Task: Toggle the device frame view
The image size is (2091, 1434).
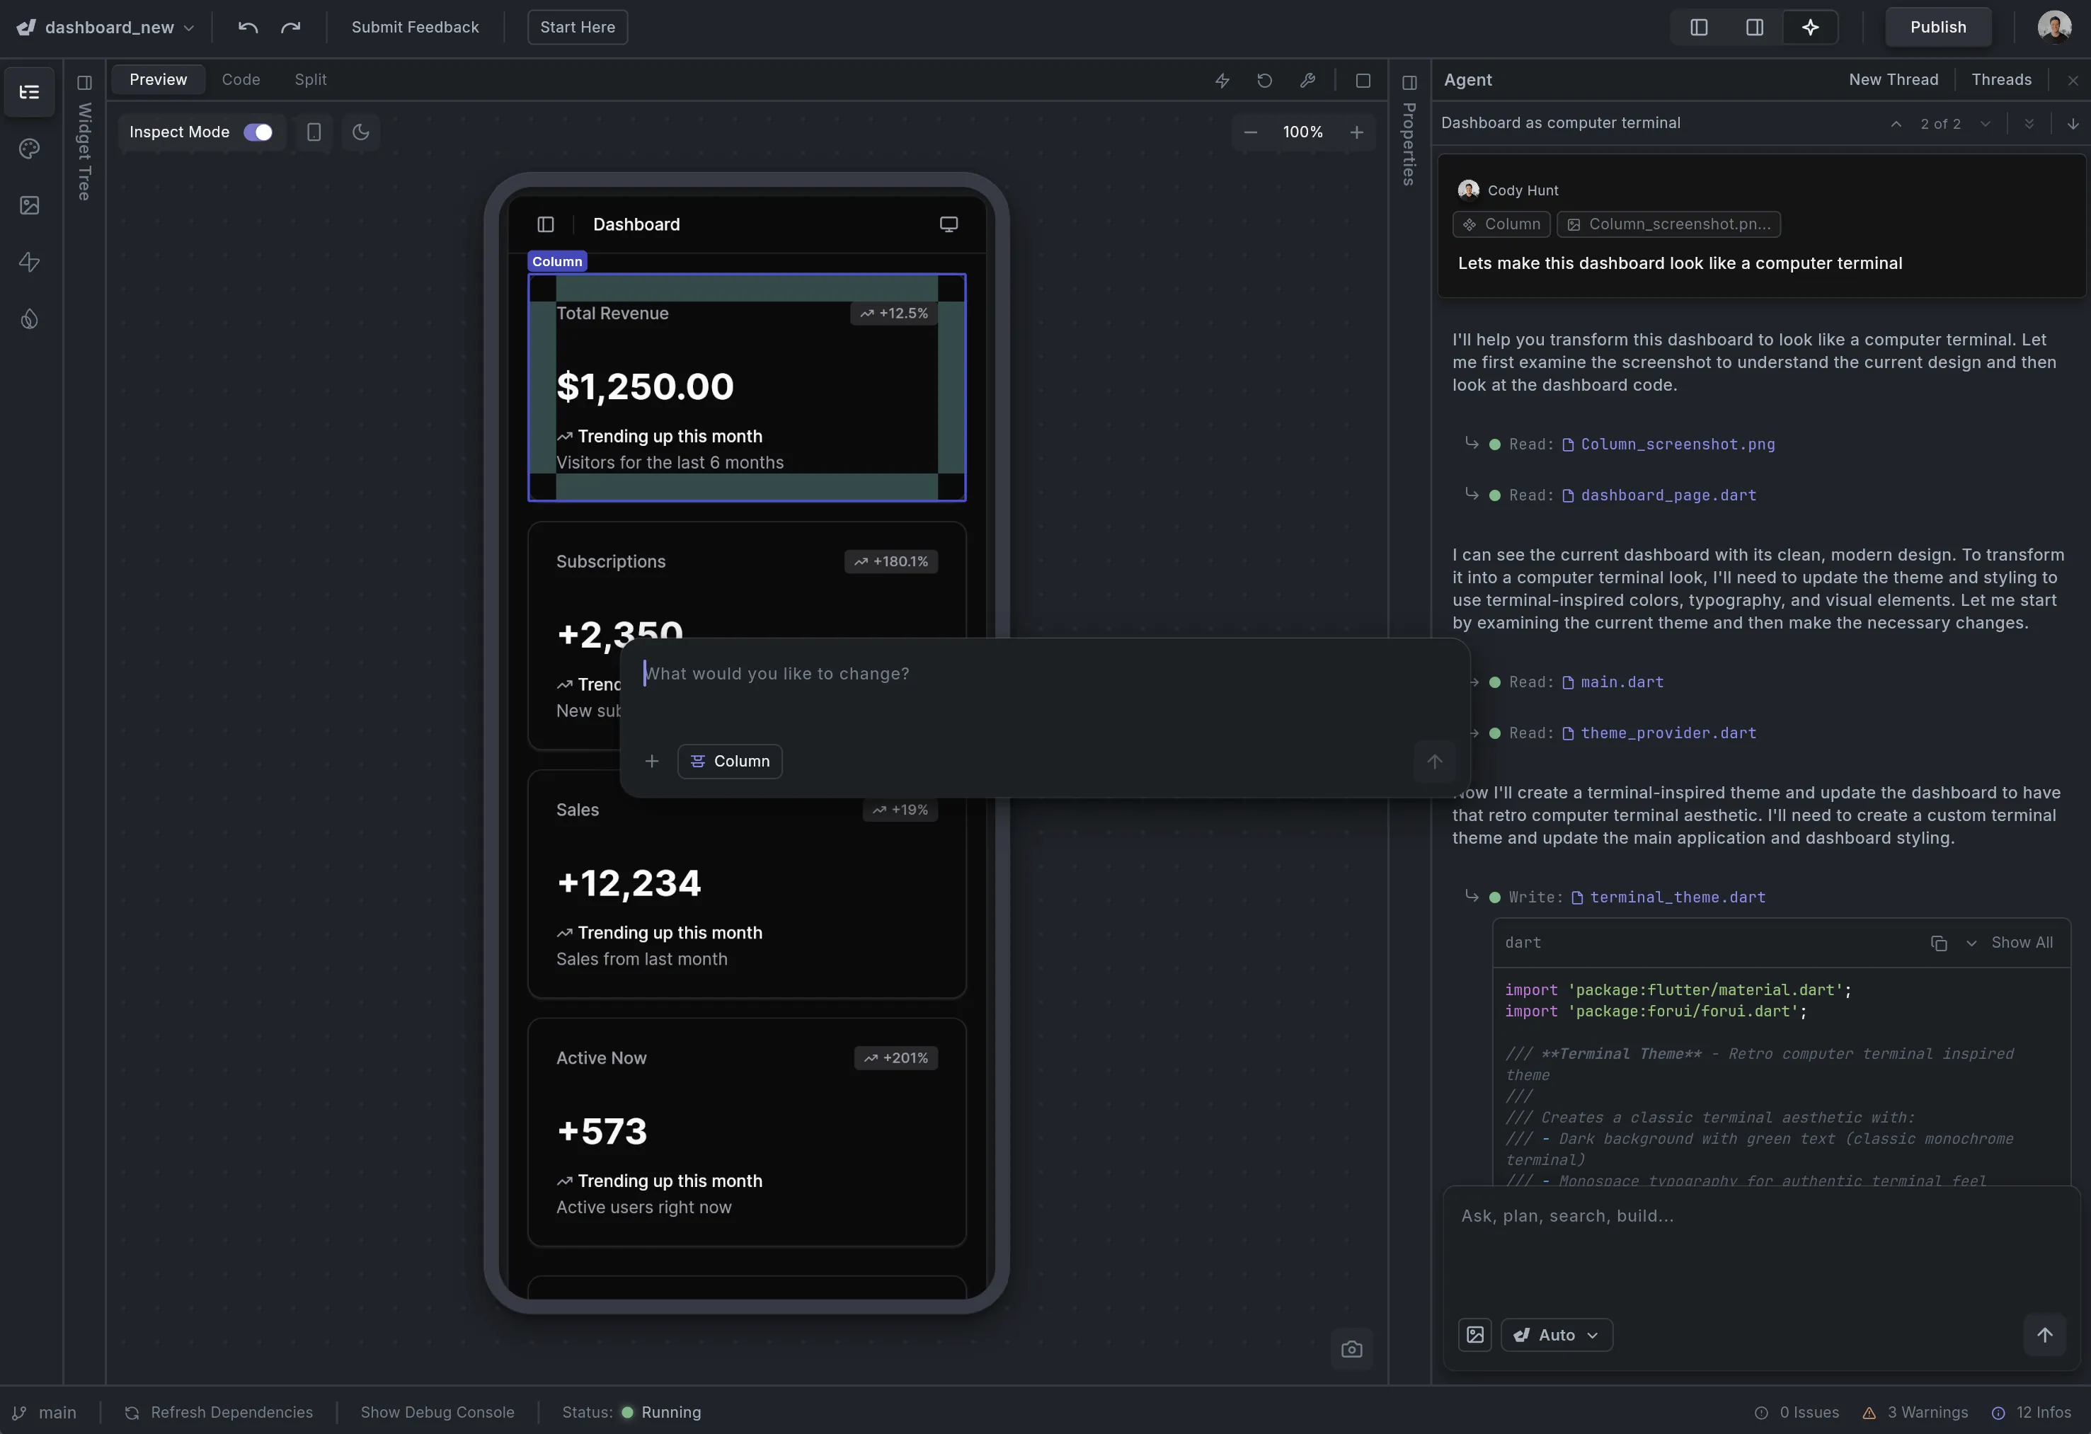Action: pos(314,132)
